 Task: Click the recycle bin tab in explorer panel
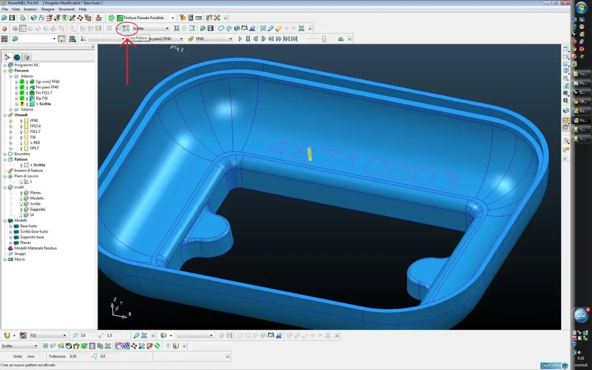[x=27, y=57]
